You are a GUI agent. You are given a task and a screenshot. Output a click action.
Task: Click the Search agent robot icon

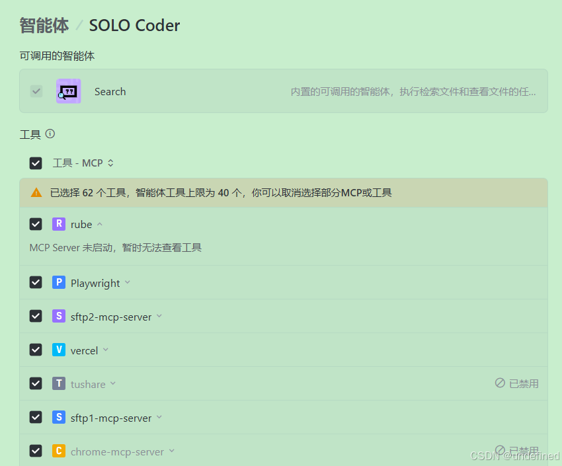[x=69, y=91]
